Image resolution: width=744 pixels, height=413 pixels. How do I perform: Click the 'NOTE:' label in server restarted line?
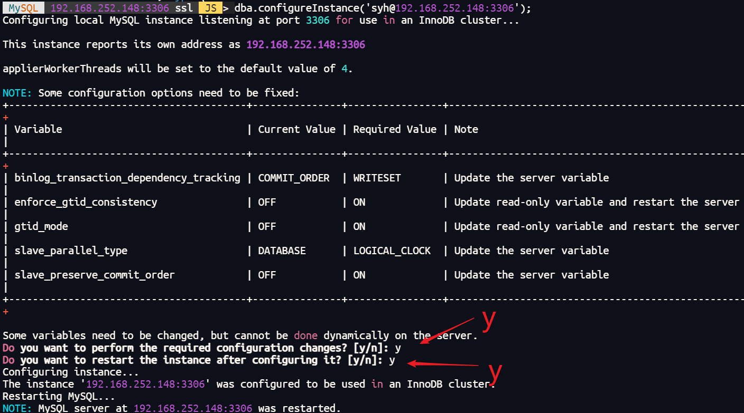pos(17,408)
